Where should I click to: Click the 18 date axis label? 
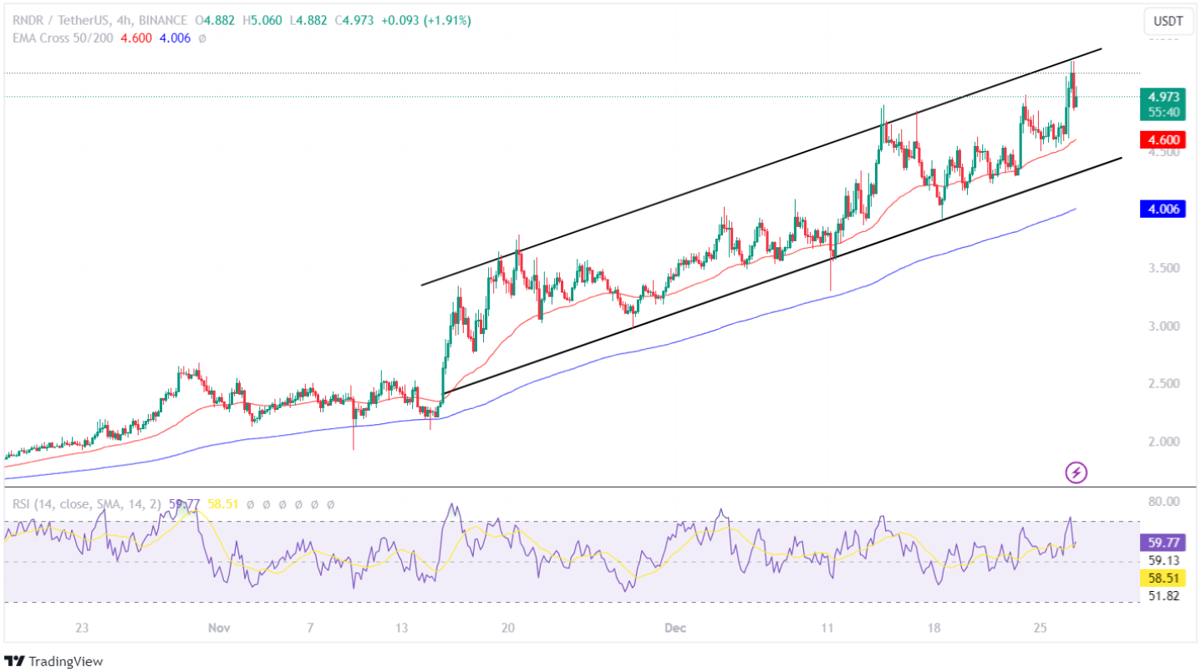click(x=934, y=626)
